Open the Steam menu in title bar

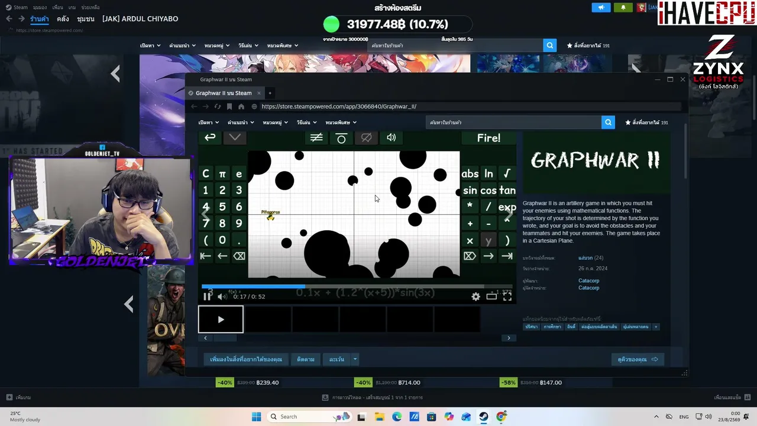tap(18, 7)
